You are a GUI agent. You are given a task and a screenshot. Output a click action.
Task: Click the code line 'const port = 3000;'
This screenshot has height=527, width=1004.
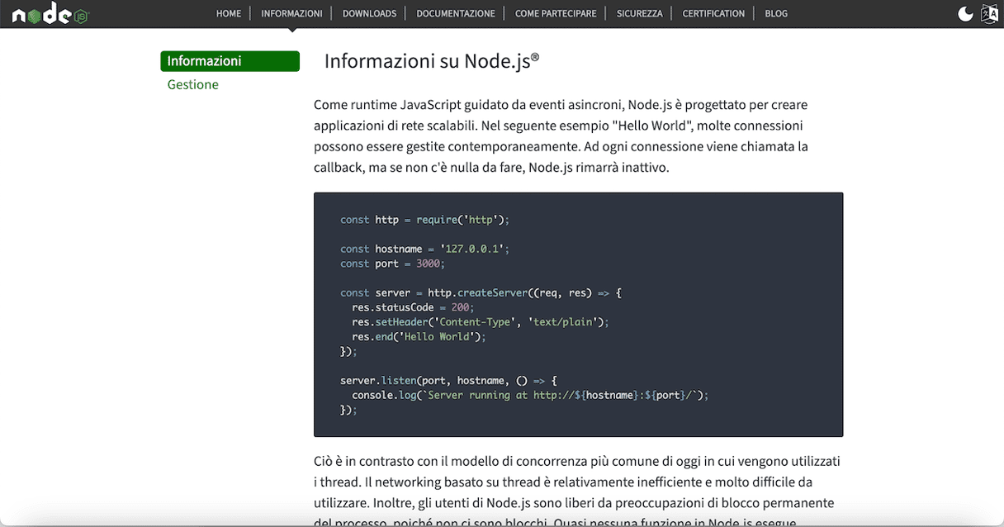click(x=392, y=263)
